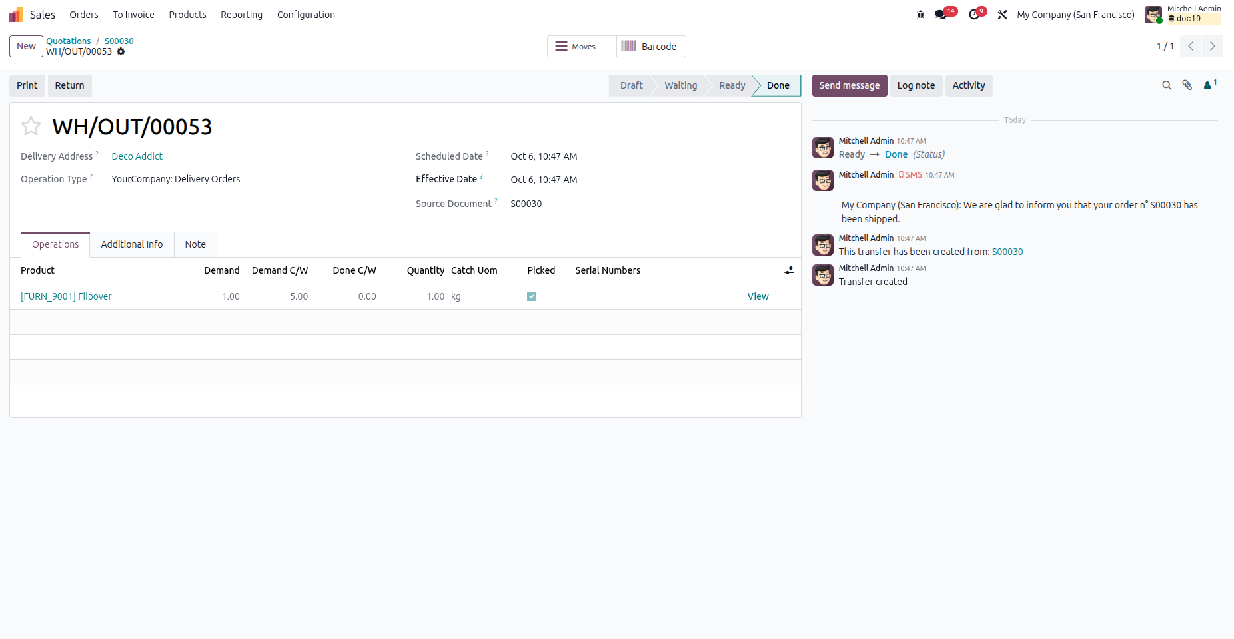
Task: Click the wrench tools icon
Action: 1002,15
